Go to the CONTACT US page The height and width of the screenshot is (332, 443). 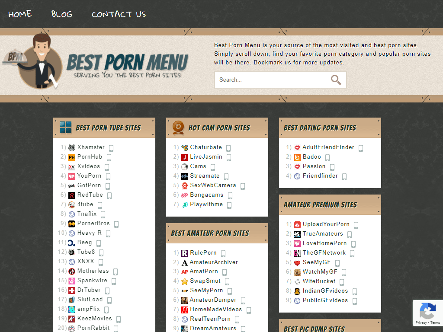pos(119,14)
